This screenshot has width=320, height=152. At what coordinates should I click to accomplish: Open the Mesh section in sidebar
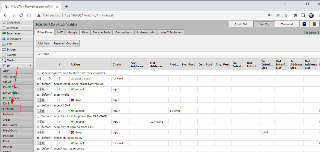click(x=17, y=60)
